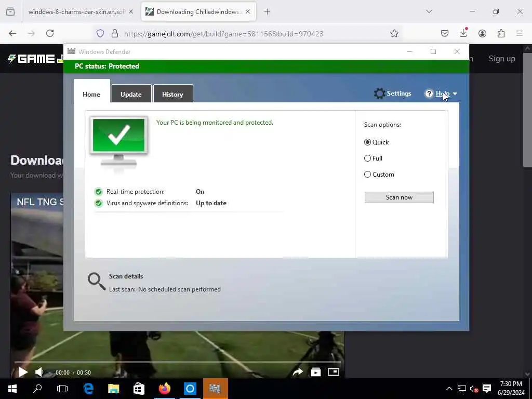The image size is (532, 399).
Task: Click Firefox taskbar icon
Action: point(165,389)
